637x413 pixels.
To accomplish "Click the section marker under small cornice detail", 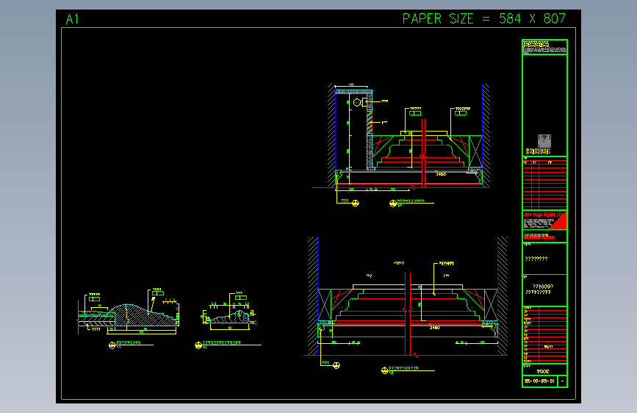I will click(198, 345).
